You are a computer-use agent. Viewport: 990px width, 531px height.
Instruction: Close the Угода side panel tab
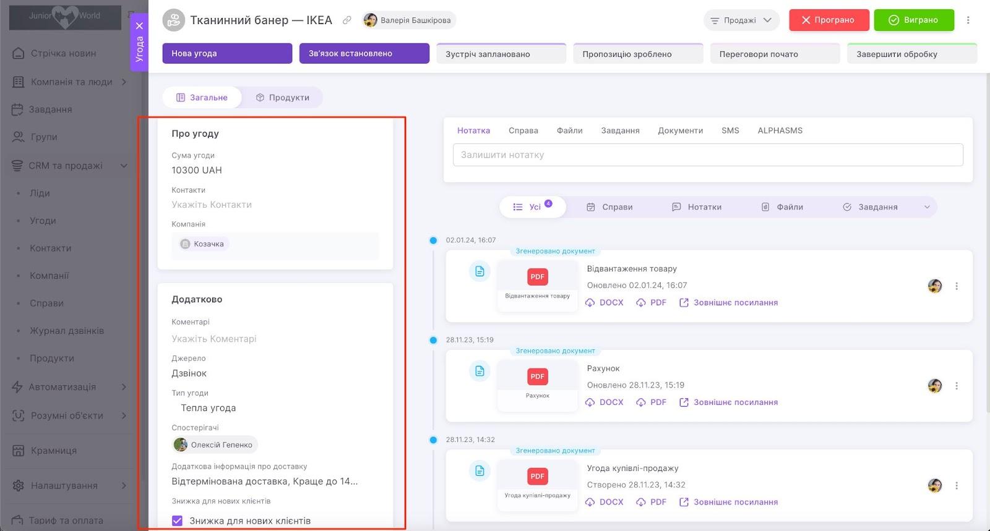tap(140, 26)
